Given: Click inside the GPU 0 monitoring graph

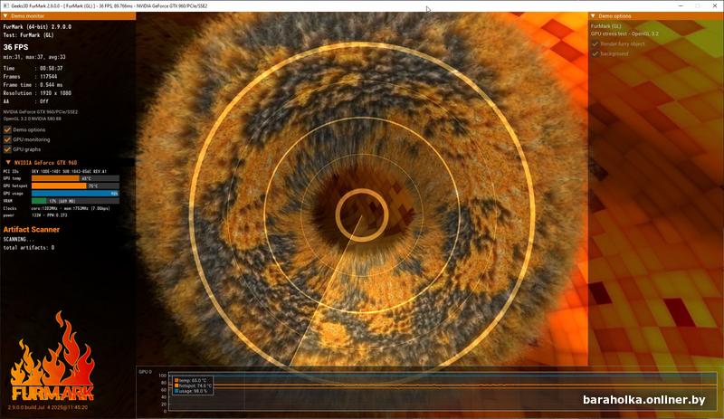Looking at the screenshot, I should pyautogui.click(x=443, y=392).
